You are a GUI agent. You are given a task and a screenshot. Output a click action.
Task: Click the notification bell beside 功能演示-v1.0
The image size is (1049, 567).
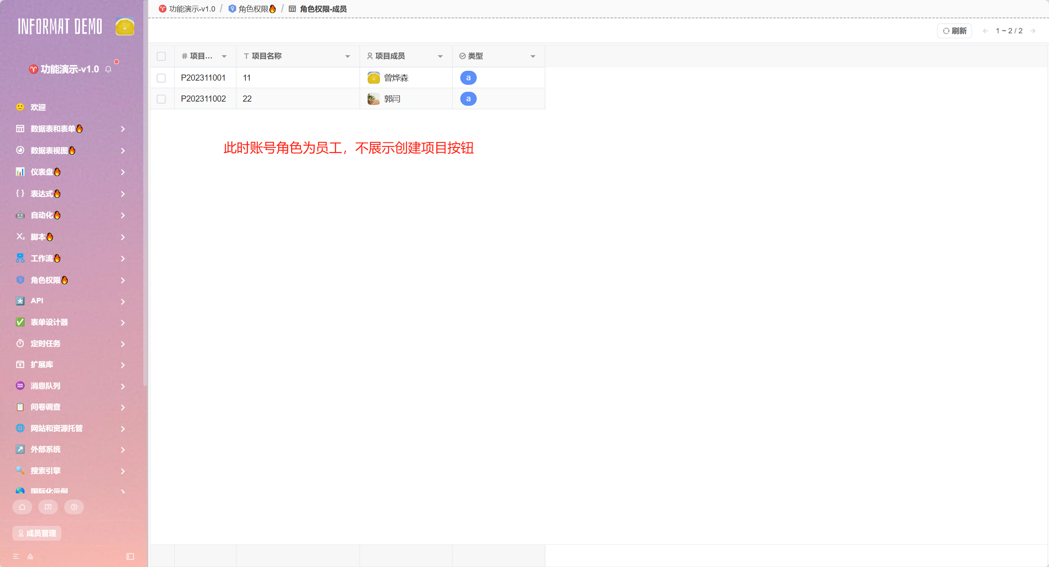tap(108, 69)
